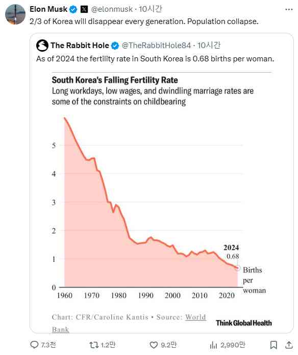Screen dimensions: 298x355
Task: Open the @TheRabbitHole84 handle
Action: click(156, 46)
